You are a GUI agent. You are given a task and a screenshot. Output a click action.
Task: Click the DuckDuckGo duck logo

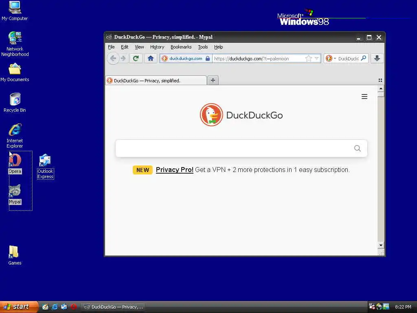pyautogui.click(x=211, y=115)
